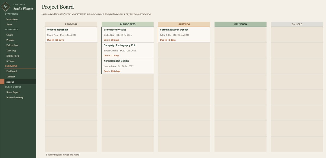
Task: Click '5 active projects across the board' footer
Action: (62, 155)
